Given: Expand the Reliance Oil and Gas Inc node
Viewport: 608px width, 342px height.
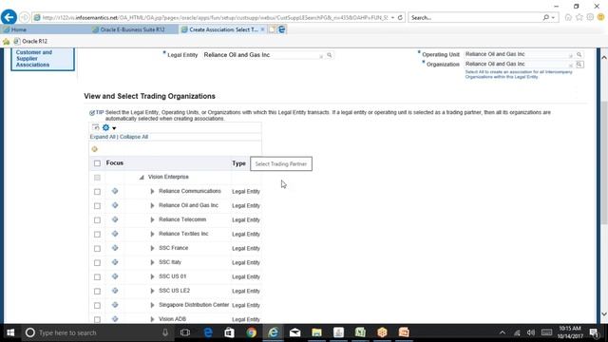Looking at the screenshot, I should [152, 205].
